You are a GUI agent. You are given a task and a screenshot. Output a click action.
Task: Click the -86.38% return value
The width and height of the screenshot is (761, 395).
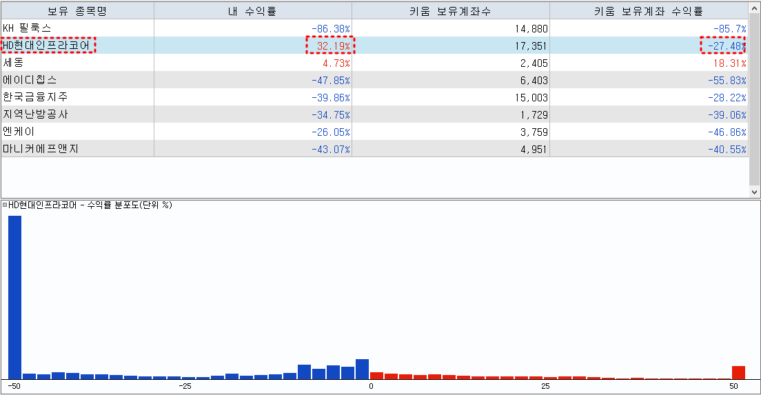coord(330,29)
